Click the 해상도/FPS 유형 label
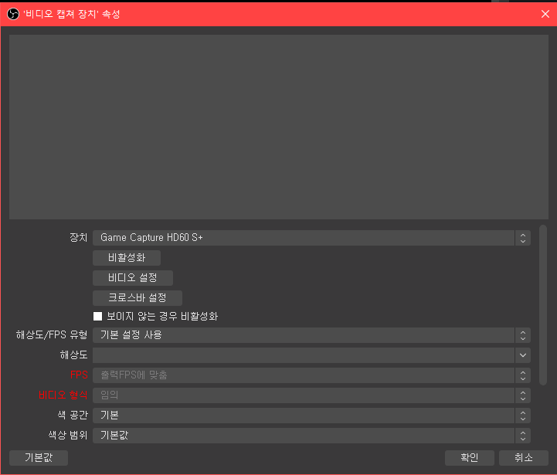This screenshot has width=557, height=475. 52,334
